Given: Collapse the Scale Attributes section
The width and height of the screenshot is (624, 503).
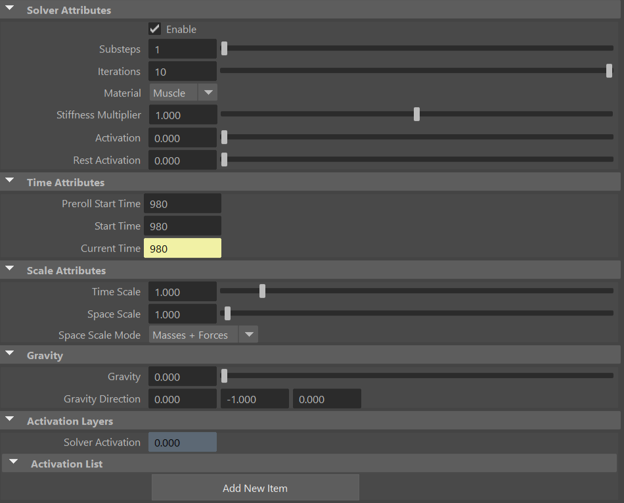Looking at the screenshot, I should tap(9, 270).
